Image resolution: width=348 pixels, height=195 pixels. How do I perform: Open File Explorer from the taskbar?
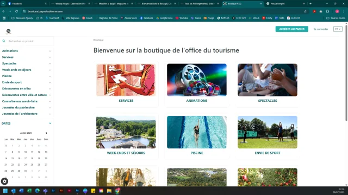(x=109, y=191)
